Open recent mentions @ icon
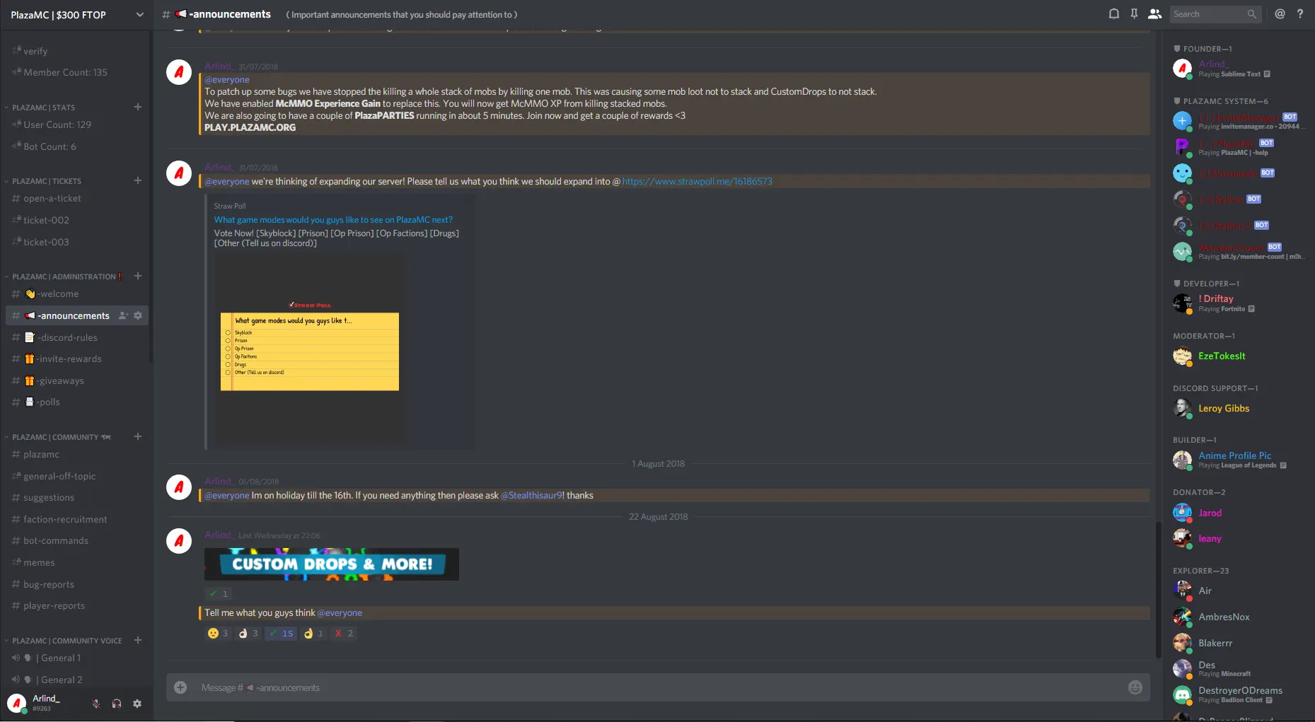Screen dimensions: 1315x722 pos(1280,14)
